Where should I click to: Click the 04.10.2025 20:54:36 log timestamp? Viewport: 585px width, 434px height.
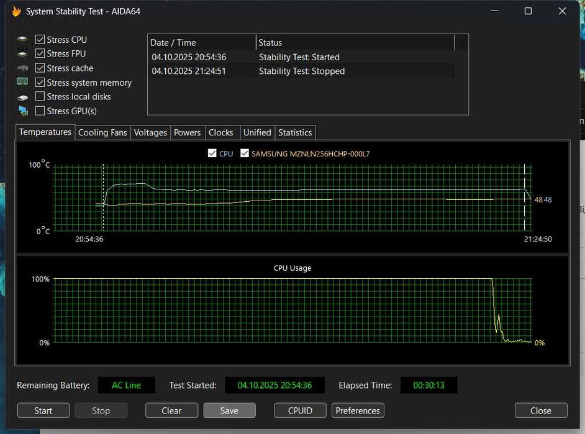(x=189, y=57)
